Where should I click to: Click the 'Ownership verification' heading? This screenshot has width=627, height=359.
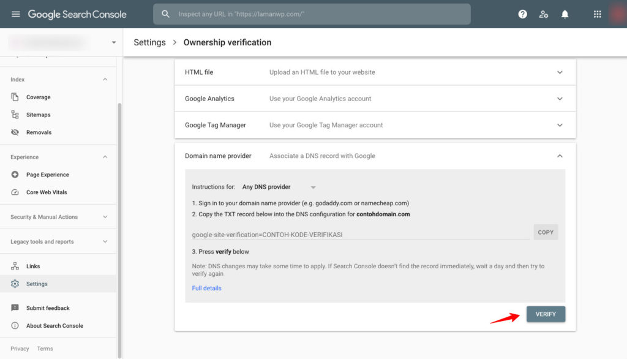pyautogui.click(x=227, y=42)
